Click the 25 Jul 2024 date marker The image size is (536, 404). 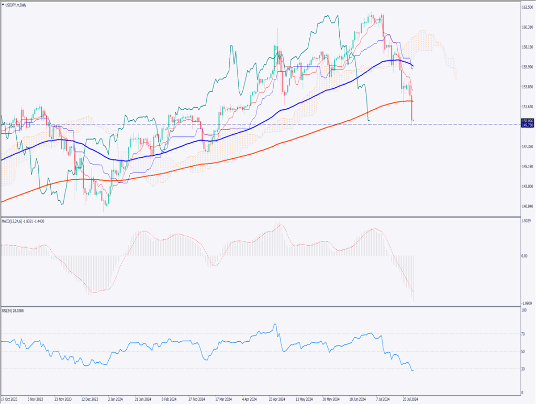pyautogui.click(x=410, y=398)
